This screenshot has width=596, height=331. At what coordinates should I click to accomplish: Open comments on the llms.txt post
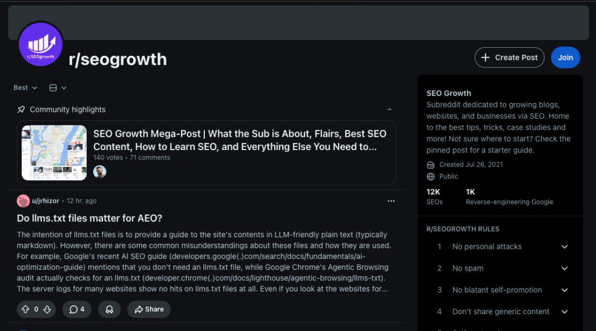tap(77, 309)
